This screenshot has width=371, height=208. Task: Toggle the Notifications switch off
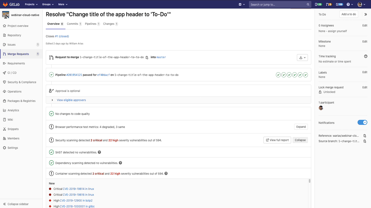point(362,122)
